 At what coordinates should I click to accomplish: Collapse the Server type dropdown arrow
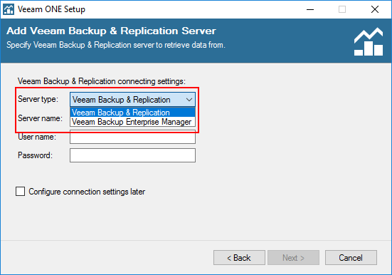189,100
